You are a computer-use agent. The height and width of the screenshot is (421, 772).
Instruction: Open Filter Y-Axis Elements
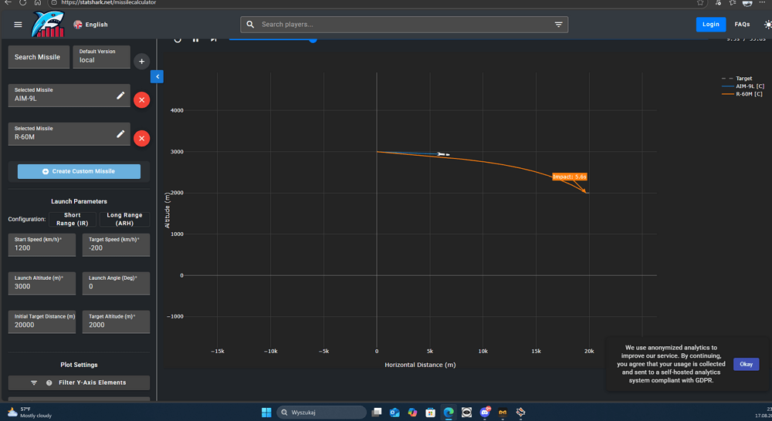pyautogui.click(x=79, y=382)
